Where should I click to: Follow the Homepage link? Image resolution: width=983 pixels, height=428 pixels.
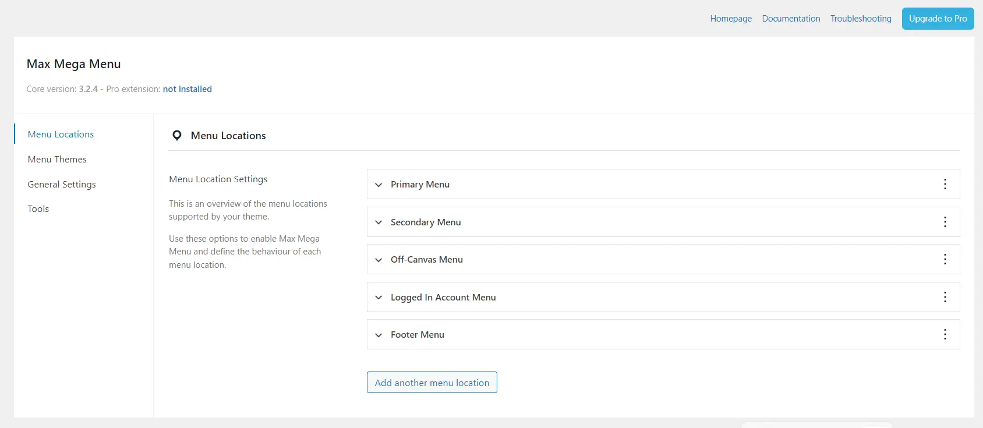point(731,19)
